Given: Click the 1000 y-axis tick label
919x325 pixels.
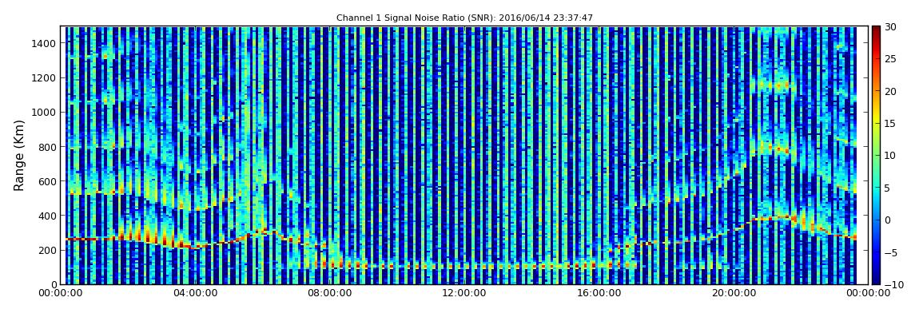Looking at the screenshot, I should pos(45,113).
